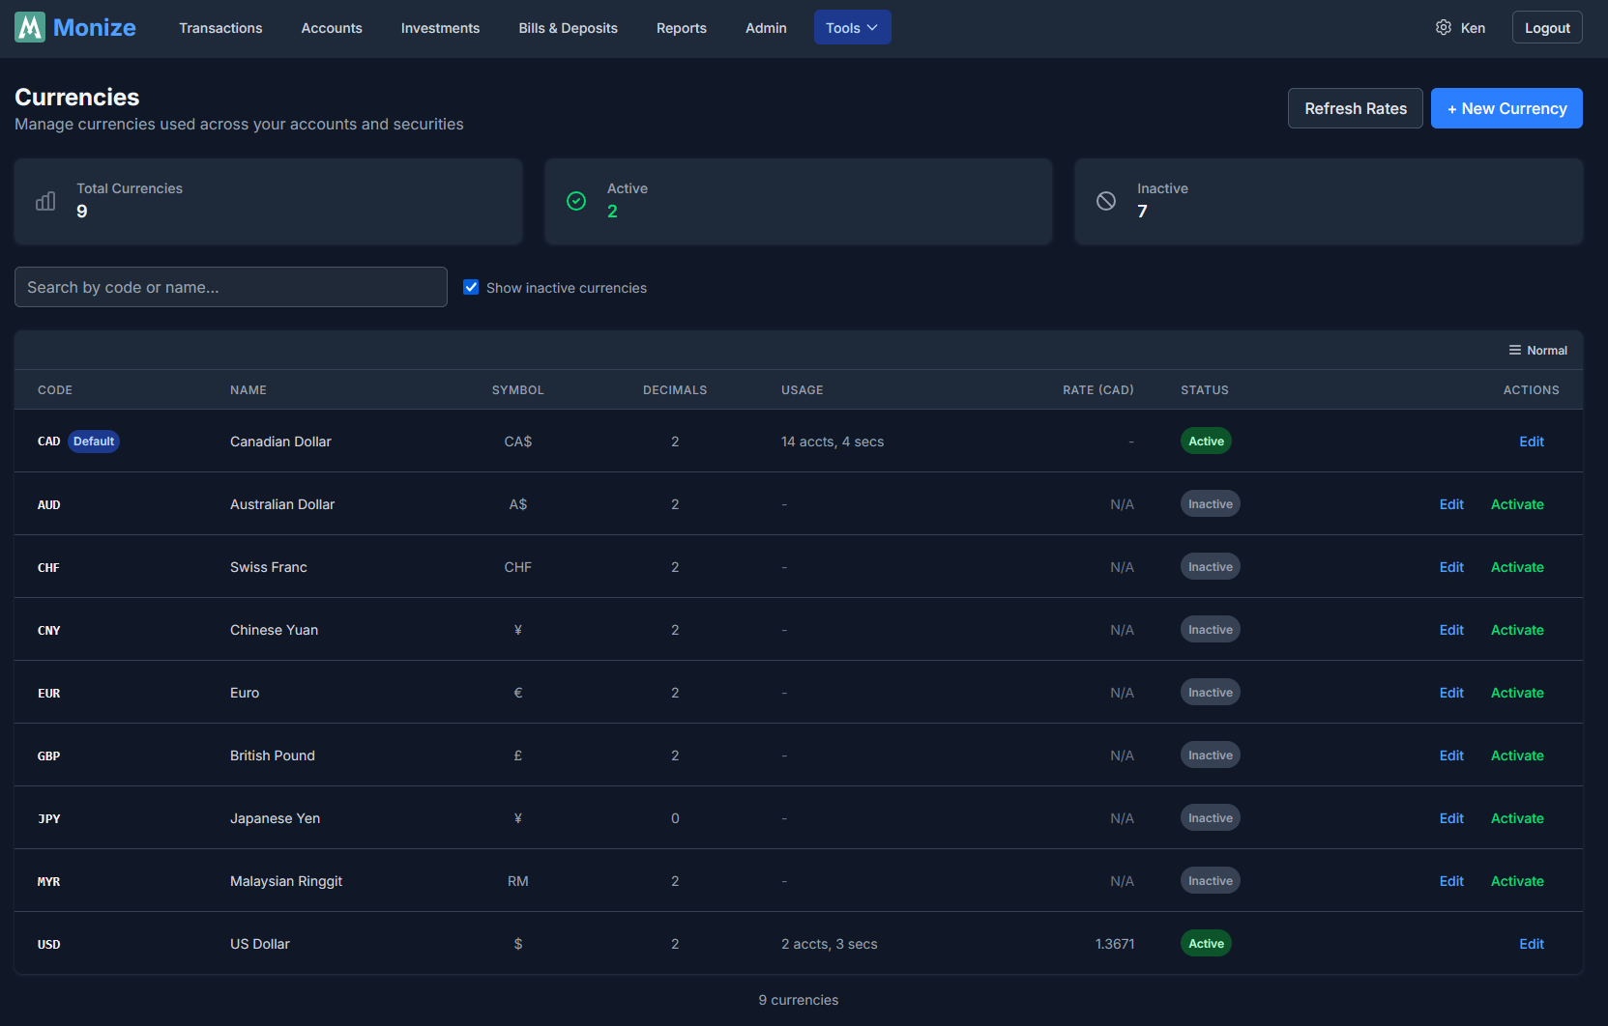Activate the Australian Dollar

pos(1517,504)
